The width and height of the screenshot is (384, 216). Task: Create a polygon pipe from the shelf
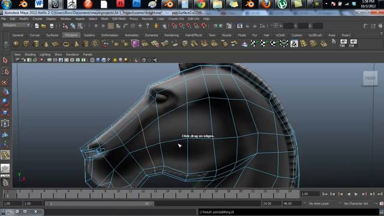pyautogui.click(x=86, y=44)
